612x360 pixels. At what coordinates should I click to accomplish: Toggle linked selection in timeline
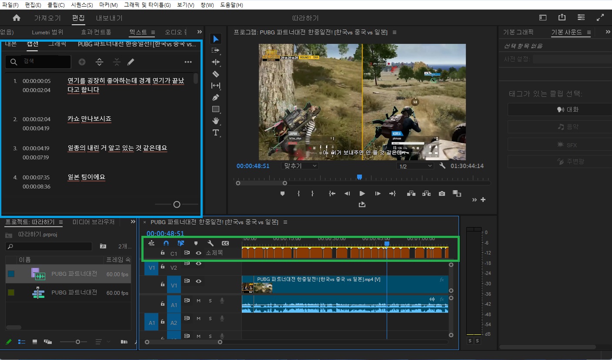pos(181,244)
